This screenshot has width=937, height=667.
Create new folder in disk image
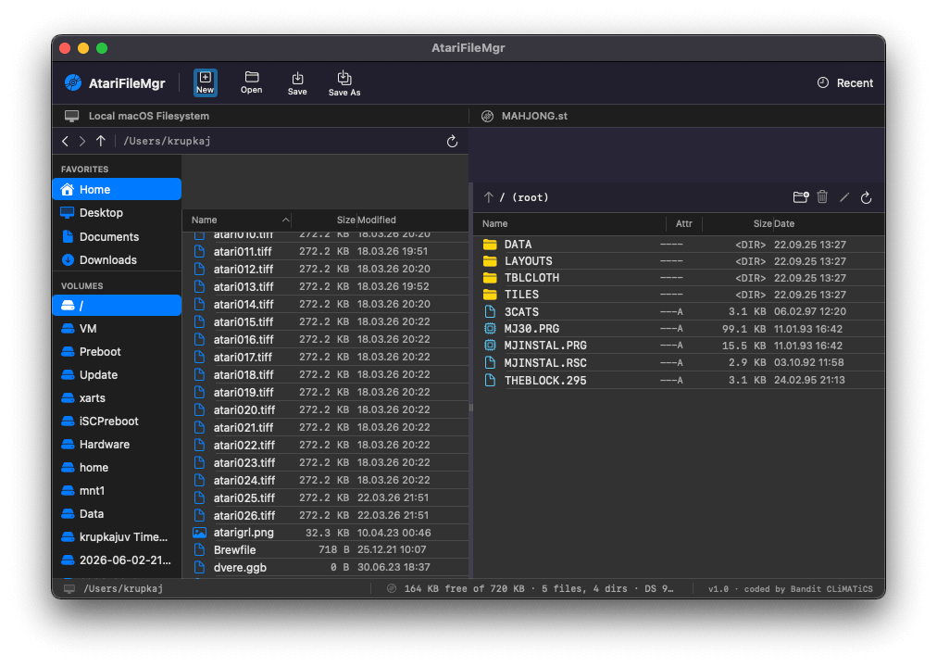pyautogui.click(x=801, y=197)
